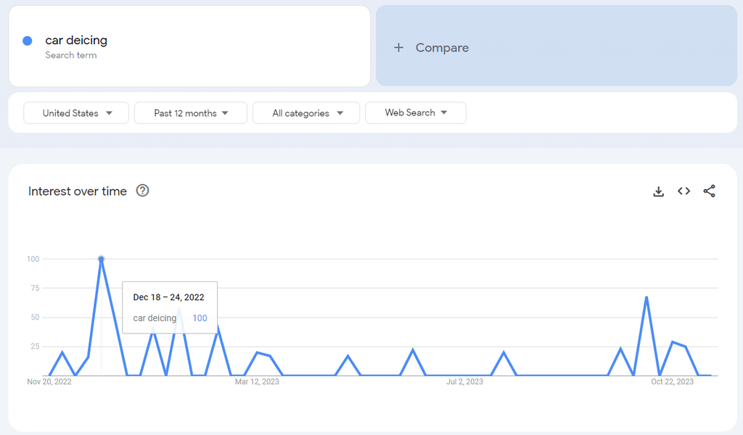Viewport: 743px width, 435px height.
Task: Click the 75 y-axis label
Action: [x=35, y=289]
